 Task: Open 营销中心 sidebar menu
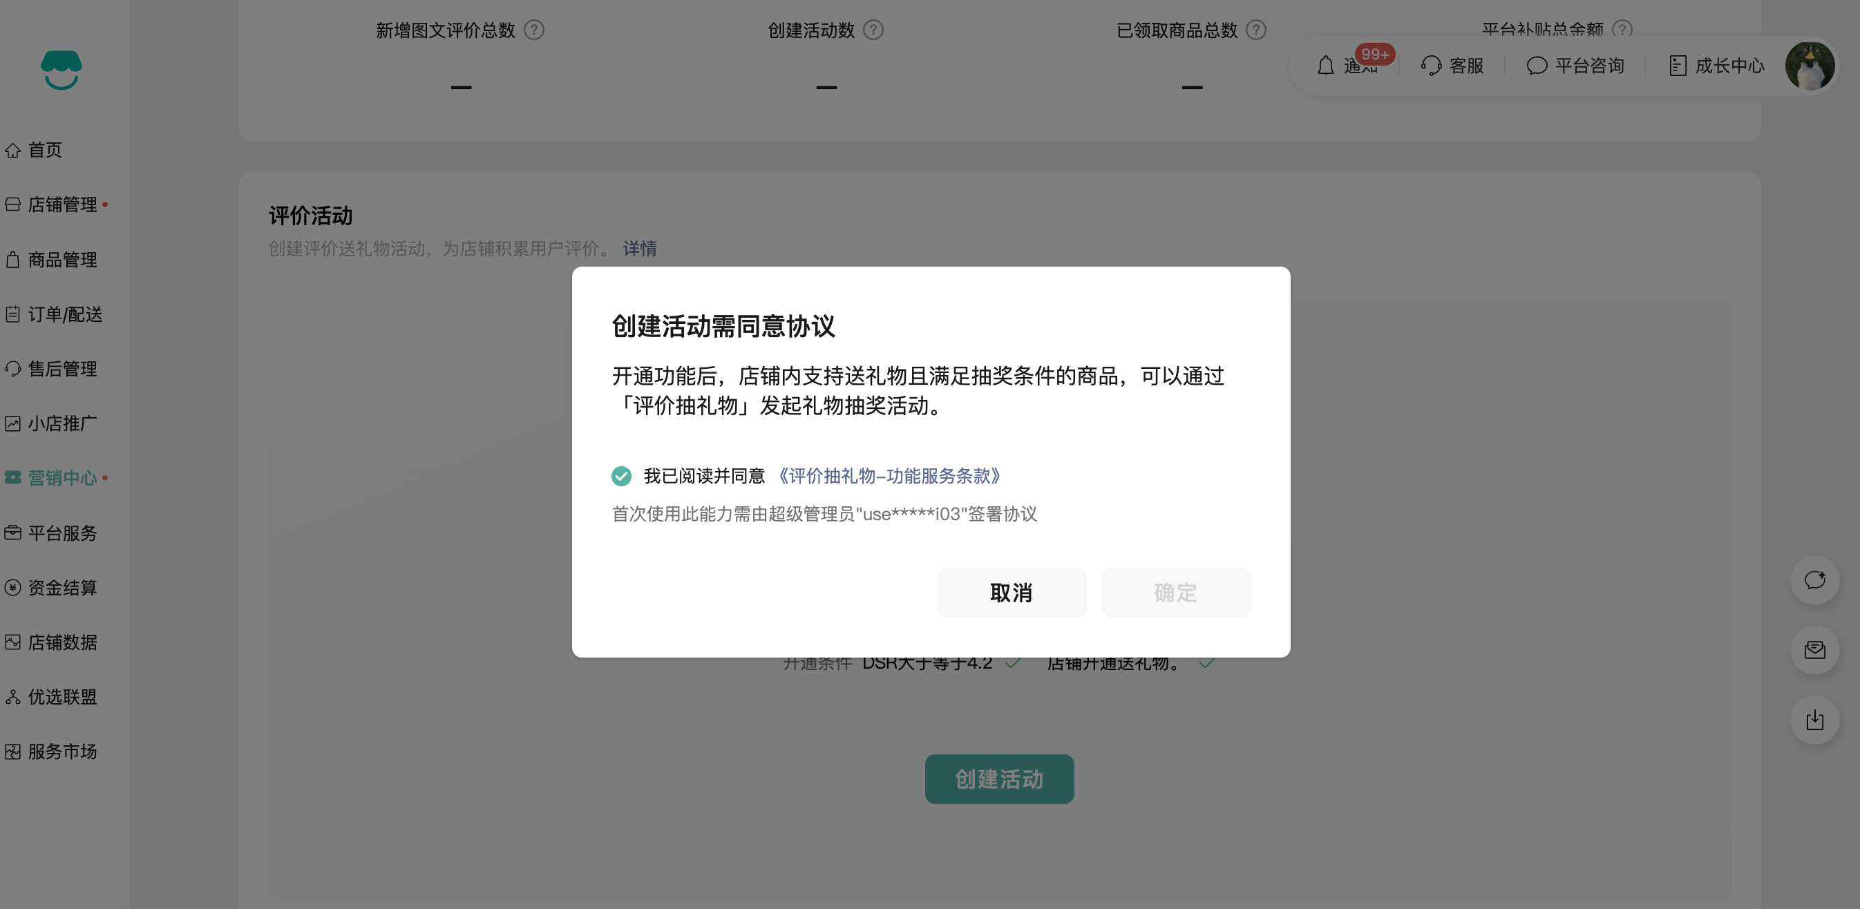[x=62, y=478]
